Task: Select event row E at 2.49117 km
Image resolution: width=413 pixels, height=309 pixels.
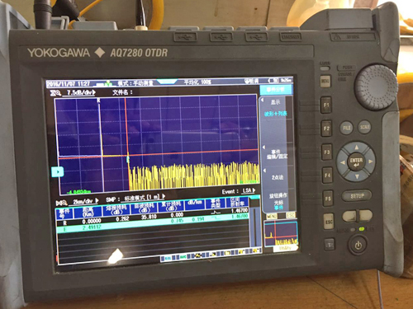Action: pyautogui.click(x=153, y=226)
